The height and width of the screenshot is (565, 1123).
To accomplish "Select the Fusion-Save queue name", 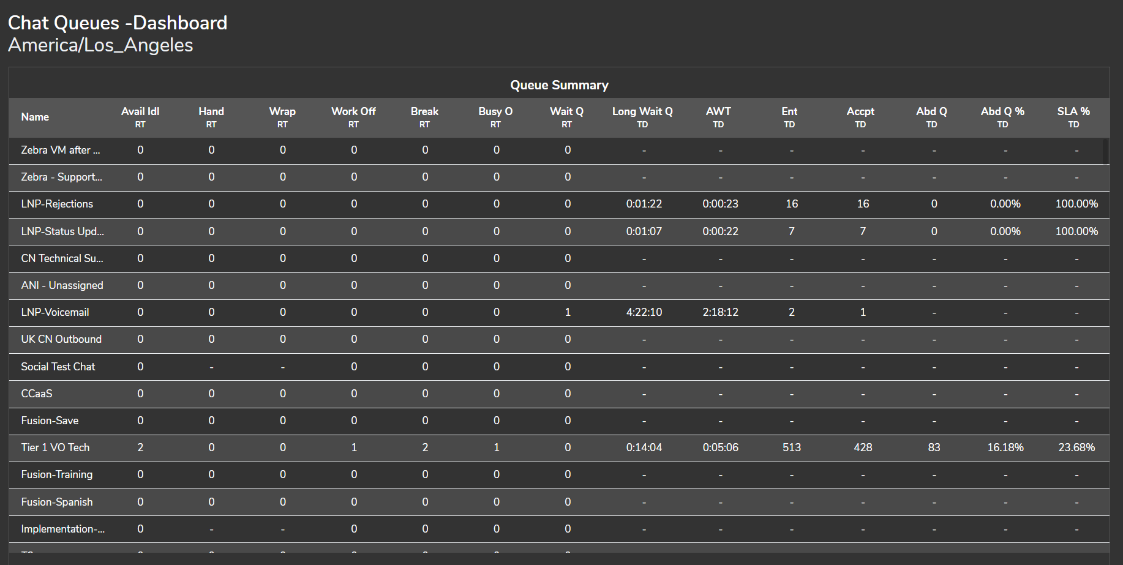I will point(50,421).
